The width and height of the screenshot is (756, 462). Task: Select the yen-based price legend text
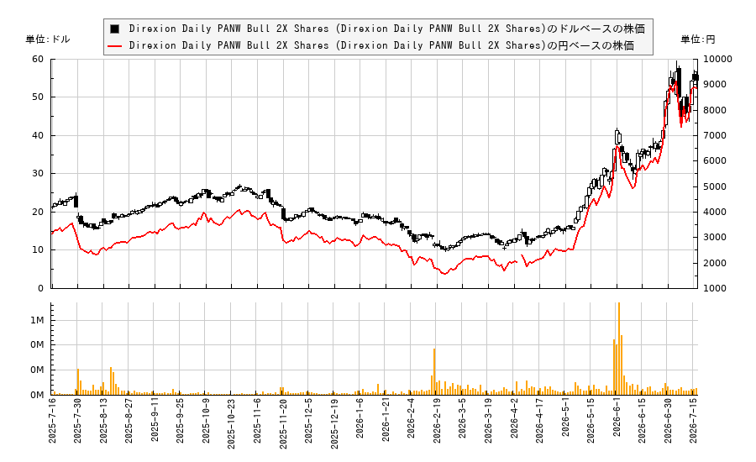tap(381, 46)
